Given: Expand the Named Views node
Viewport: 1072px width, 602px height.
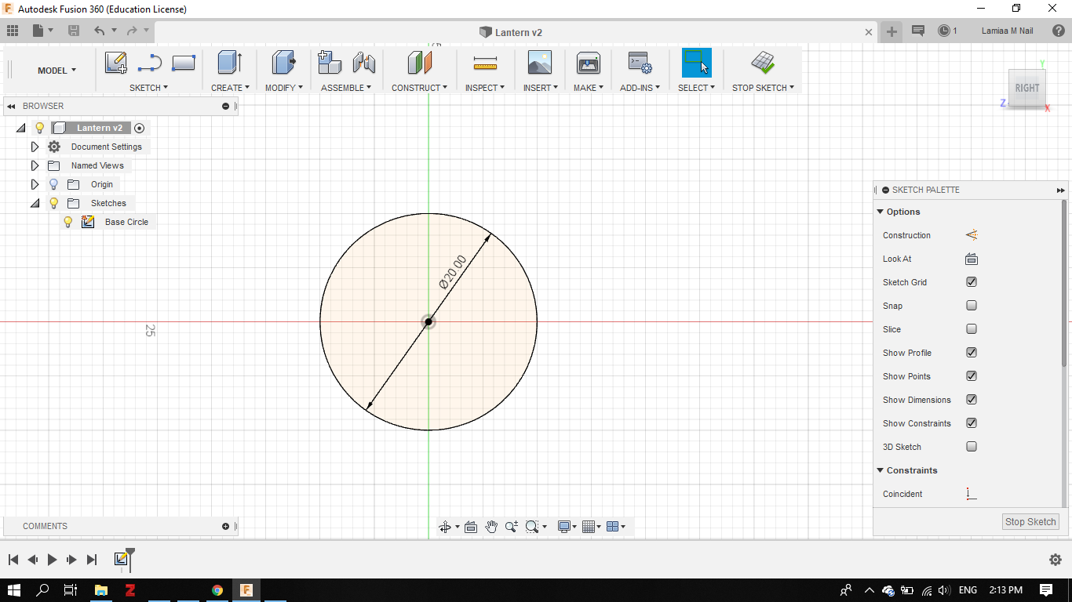Looking at the screenshot, I should 35,165.
